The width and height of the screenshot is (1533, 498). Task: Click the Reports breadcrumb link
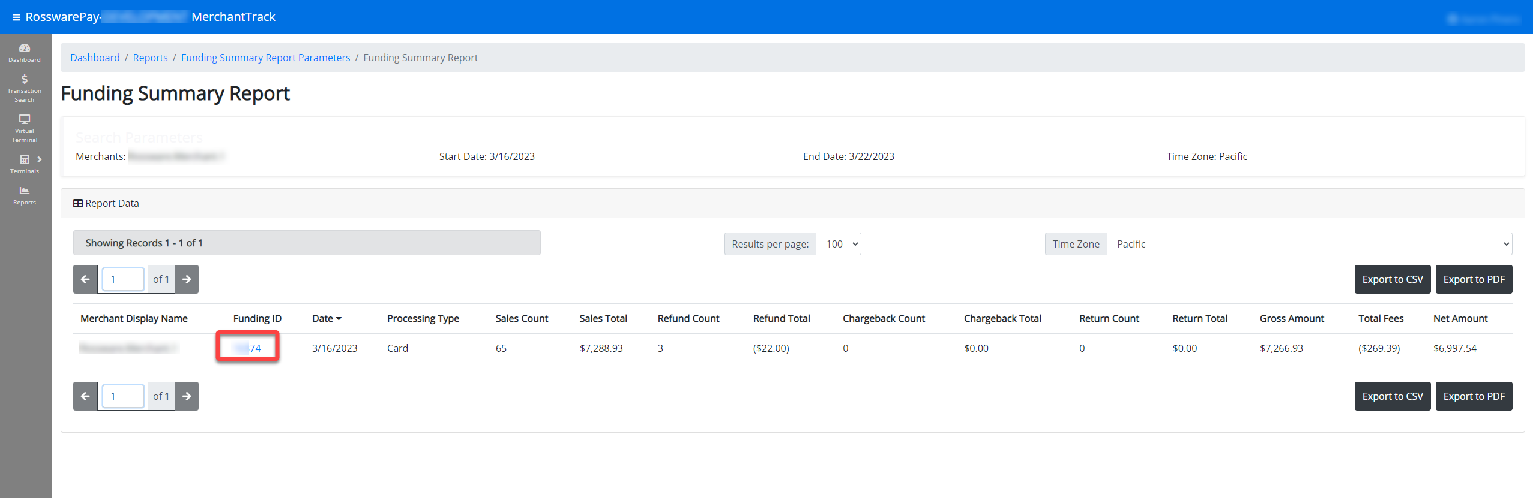(150, 58)
